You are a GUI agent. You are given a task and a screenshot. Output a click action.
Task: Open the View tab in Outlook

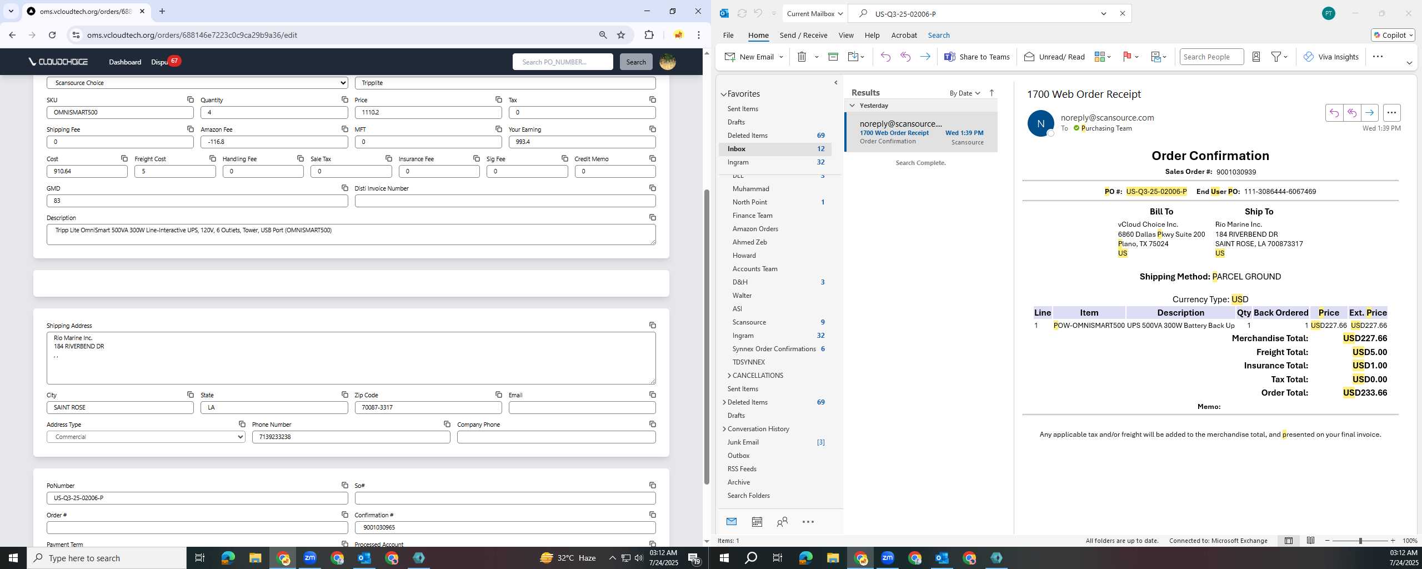pyautogui.click(x=845, y=35)
